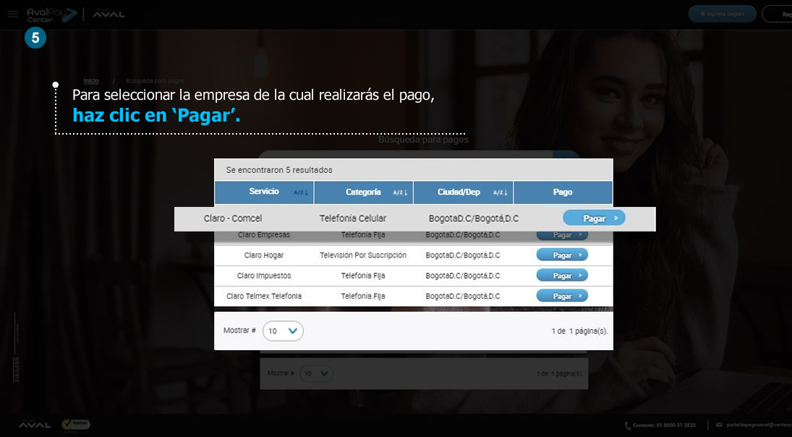Click Pagar for Claro Empresas
This screenshot has width=792, height=437.
point(562,235)
